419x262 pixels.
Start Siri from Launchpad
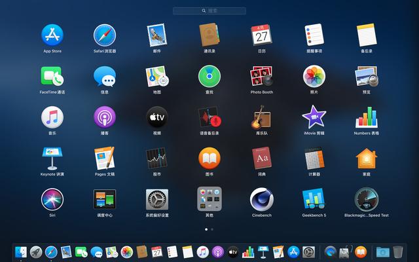click(x=52, y=199)
